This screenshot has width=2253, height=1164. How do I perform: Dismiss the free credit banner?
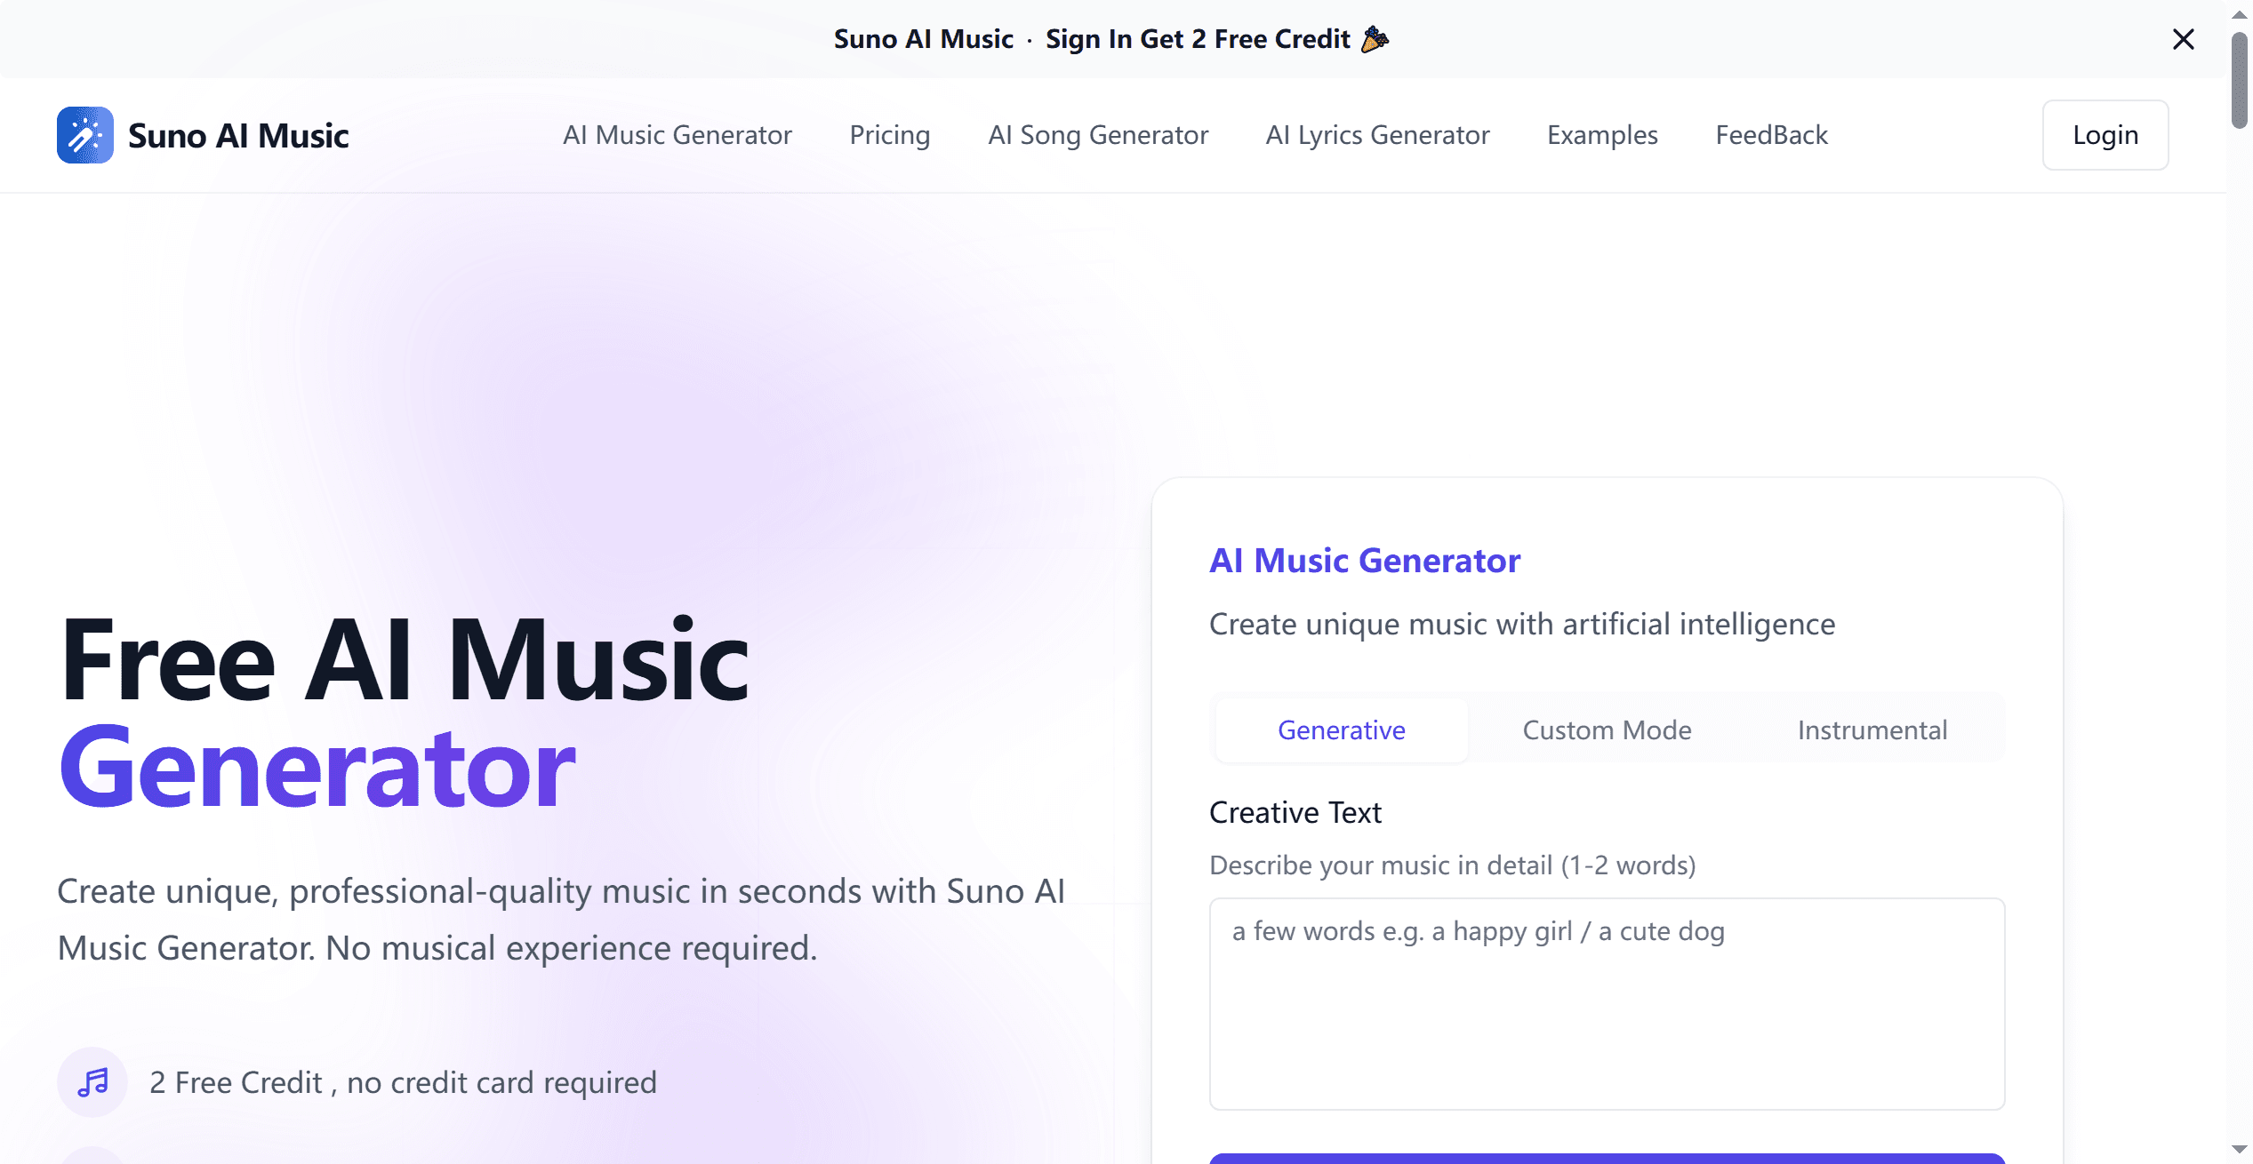point(2183,39)
